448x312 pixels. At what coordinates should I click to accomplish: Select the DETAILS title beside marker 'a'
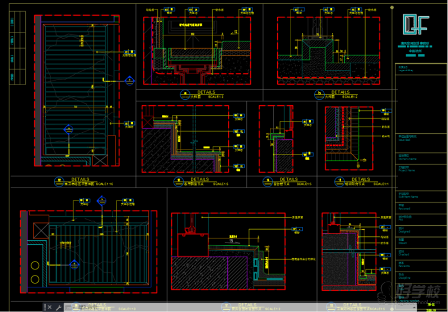(x=206, y=92)
